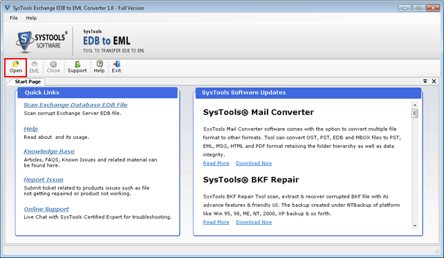Open an EDB file with the Open toolbar icon
The image size is (444, 258).
(16, 67)
